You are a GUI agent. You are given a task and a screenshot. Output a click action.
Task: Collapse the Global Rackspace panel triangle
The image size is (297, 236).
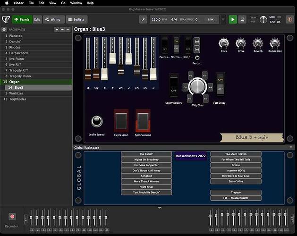pos(291,147)
